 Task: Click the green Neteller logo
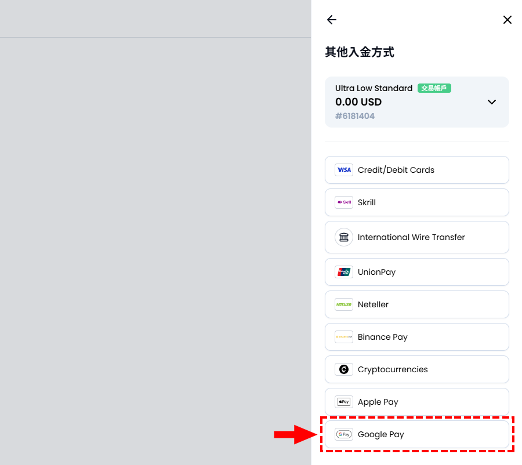[x=344, y=304]
